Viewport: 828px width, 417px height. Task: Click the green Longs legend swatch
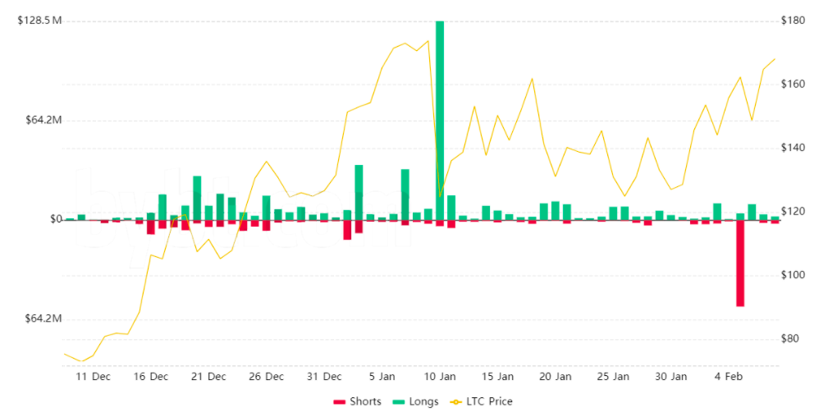(x=399, y=402)
